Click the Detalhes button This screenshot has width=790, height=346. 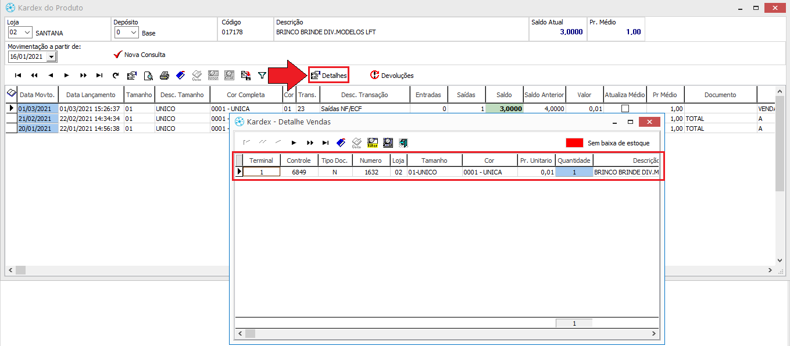point(328,76)
